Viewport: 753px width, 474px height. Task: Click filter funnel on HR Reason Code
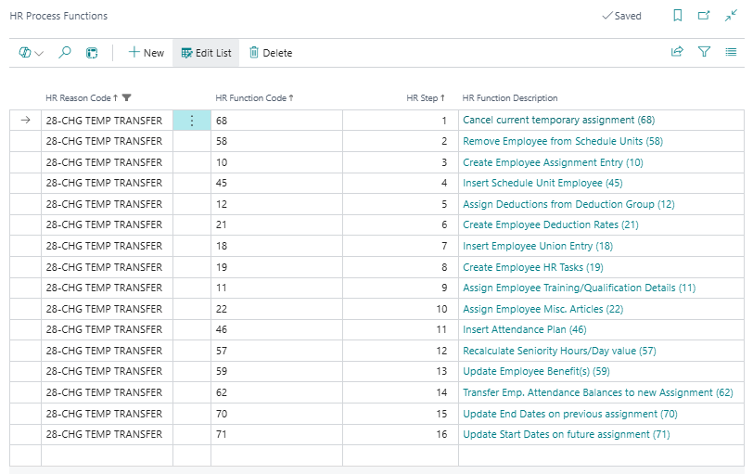coord(127,98)
